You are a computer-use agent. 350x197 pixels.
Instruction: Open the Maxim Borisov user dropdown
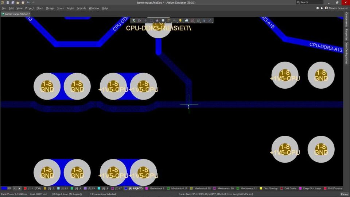coord(337,8)
